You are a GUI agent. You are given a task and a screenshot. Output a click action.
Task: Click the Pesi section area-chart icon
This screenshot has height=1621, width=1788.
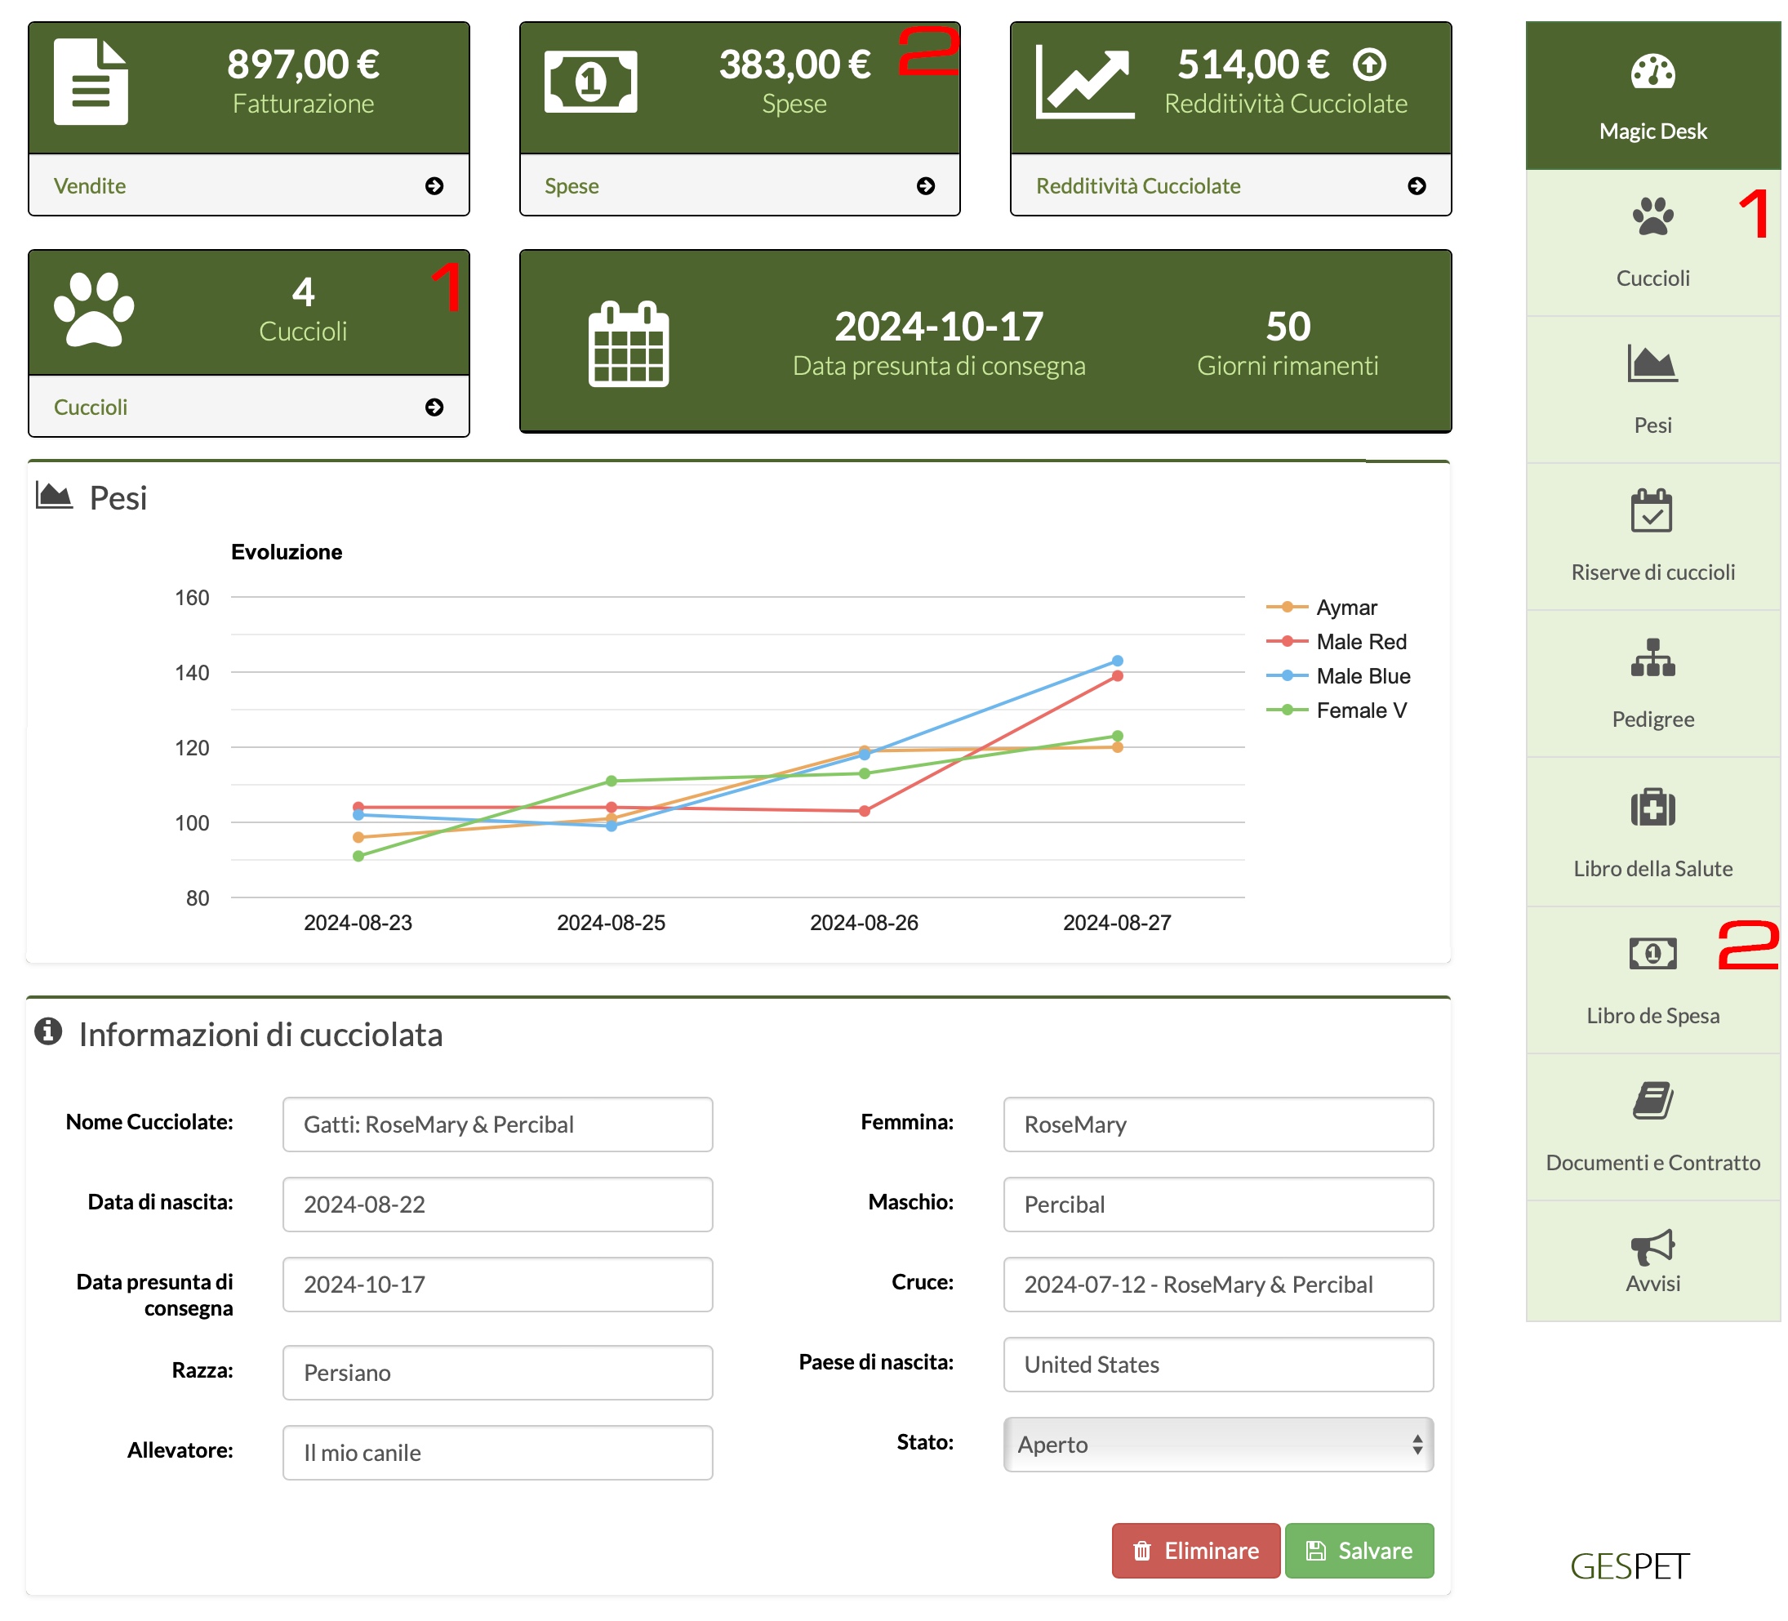pos(54,495)
